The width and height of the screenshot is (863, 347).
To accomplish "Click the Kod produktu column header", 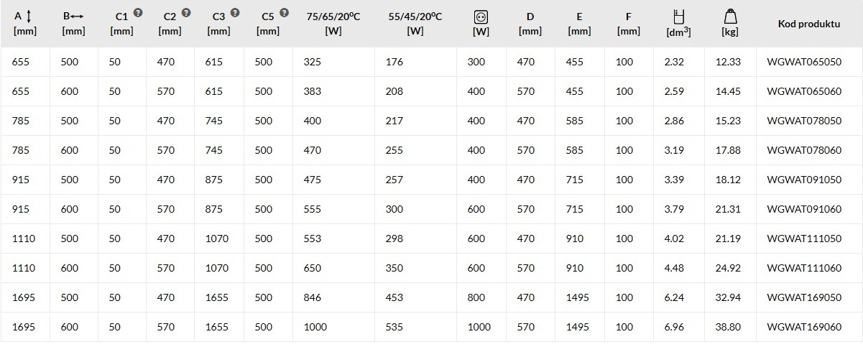I will tap(809, 24).
